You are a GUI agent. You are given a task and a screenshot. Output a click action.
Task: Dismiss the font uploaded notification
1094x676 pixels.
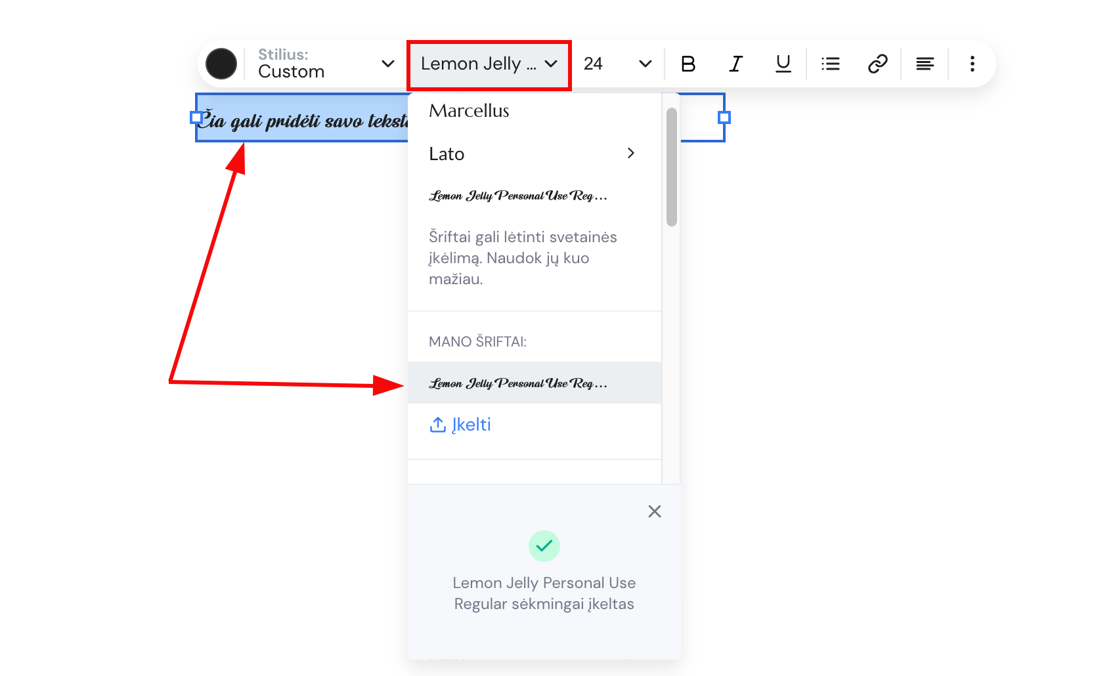click(654, 511)
